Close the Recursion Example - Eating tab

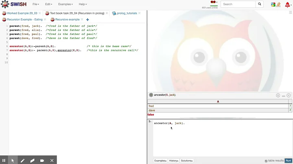pyautogui.click(x=45, y=19)
